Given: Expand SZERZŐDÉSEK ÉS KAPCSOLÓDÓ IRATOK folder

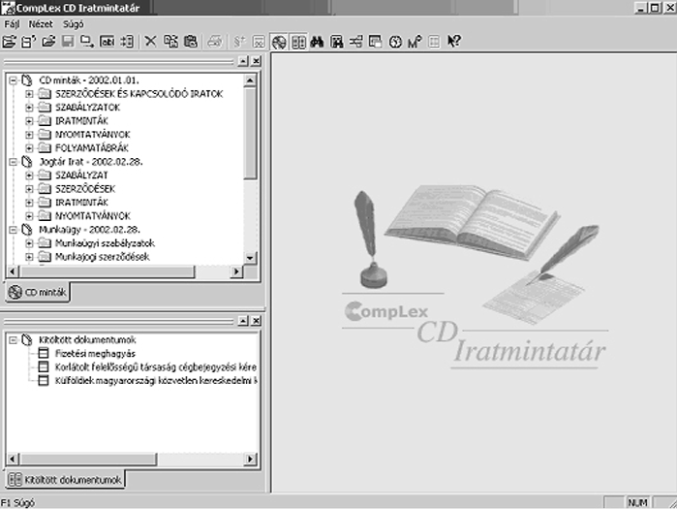Looking at the screenshot, I should tap(29, 94).
